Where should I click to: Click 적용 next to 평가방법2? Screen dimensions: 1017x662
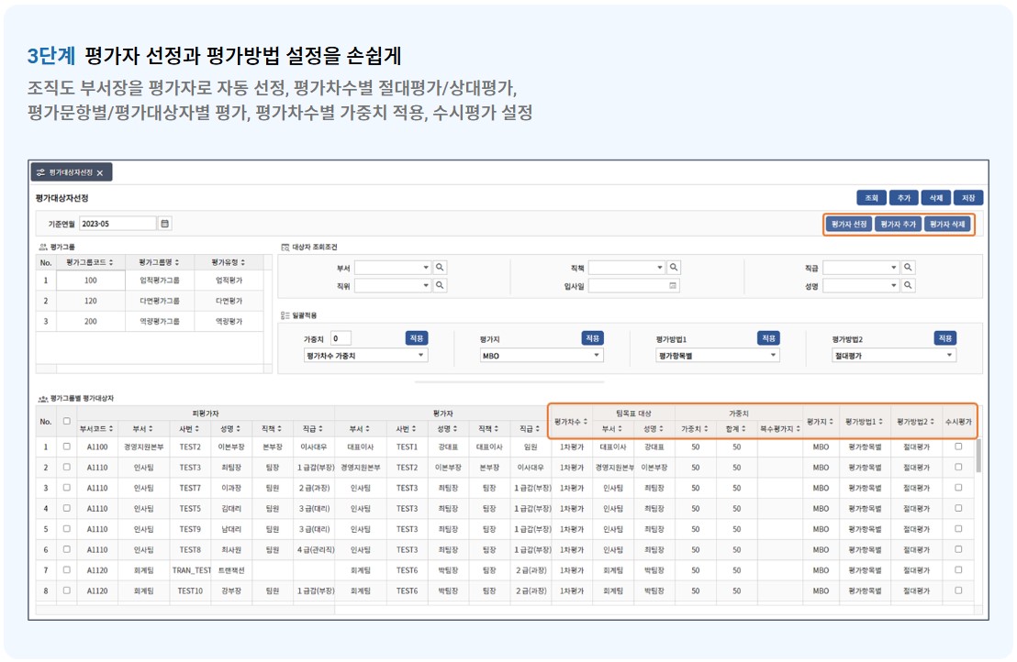pyautogui.click(x=945, y=338)
